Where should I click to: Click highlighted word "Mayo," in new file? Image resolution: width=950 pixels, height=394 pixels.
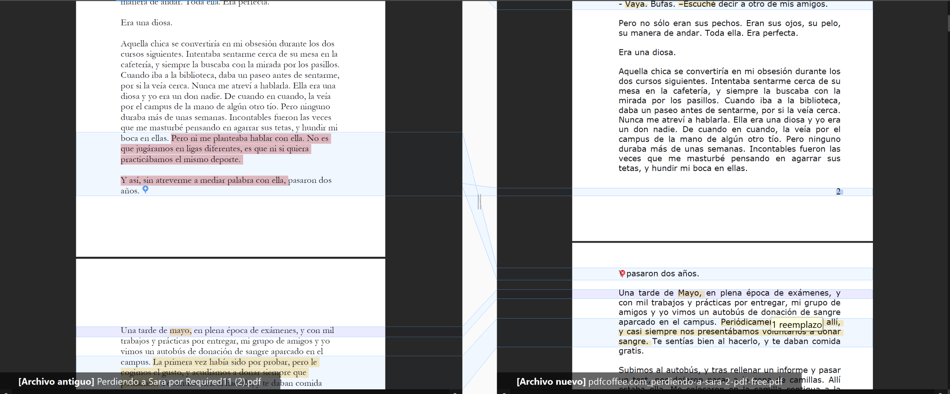(x=690, y=293)
